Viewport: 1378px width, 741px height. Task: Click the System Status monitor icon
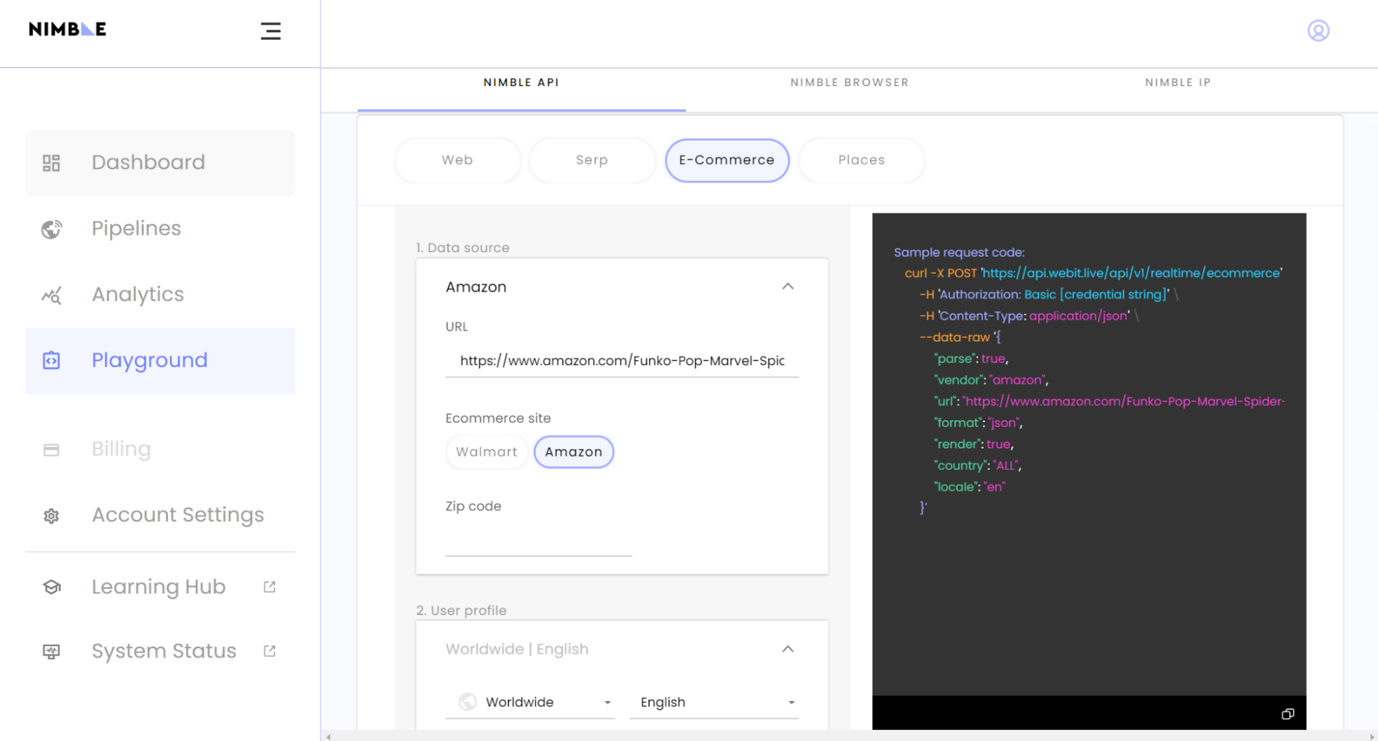coord(51,651)
